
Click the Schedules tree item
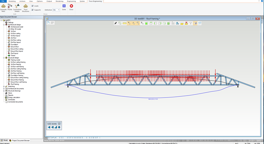click(x=12, y=99)
